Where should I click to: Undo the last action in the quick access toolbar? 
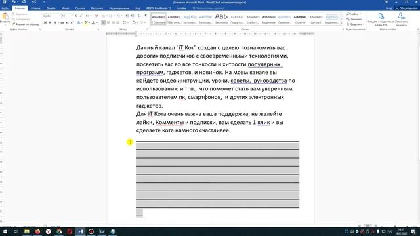point(13,2)
